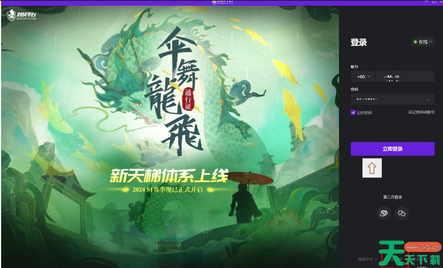Sign in with the WeChat icon
The width and height of the screenshot is (443, 268).
click(x=402, y=213)
